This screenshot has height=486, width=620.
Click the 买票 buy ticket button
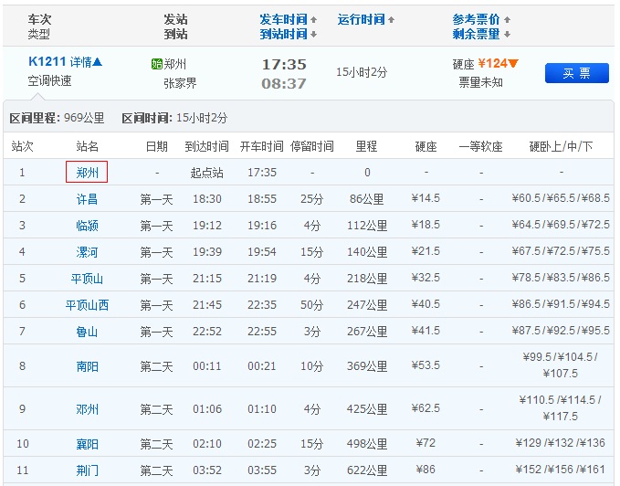[x=576, y=73]
